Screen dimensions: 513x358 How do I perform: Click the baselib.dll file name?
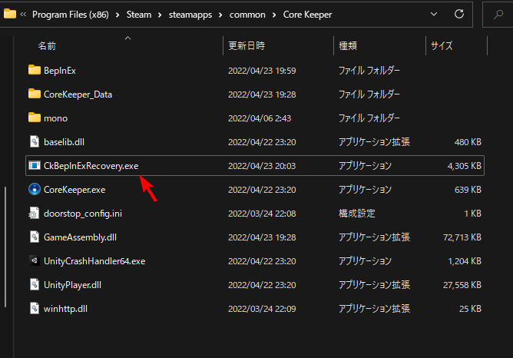pyautogui.click(x=65, y=142)
